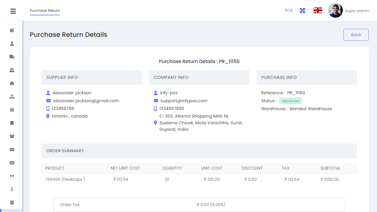The image size is (377, 212).
Task: Open barcode printing via the printer icon
Action: tap(12, 110)
